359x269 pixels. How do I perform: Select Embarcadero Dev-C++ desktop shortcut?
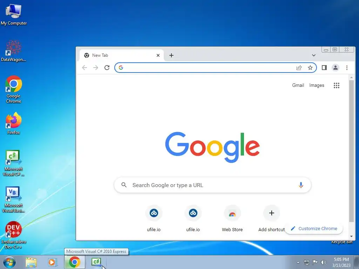click(x=14, y=235)
